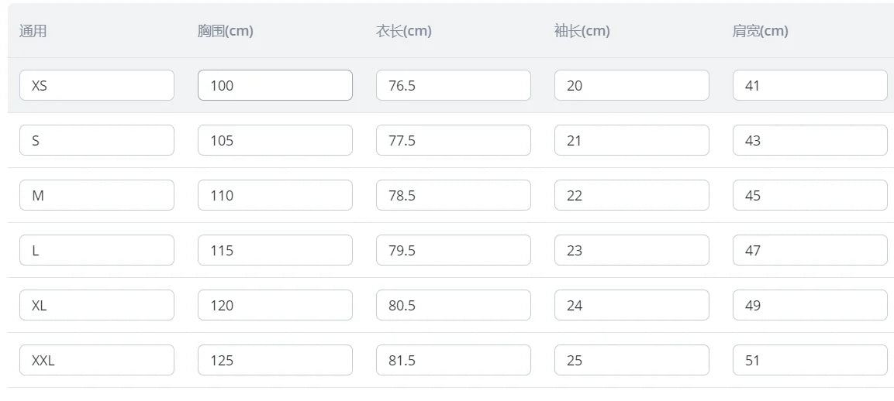Edit the 80.5 garment length field

point(454,305)
